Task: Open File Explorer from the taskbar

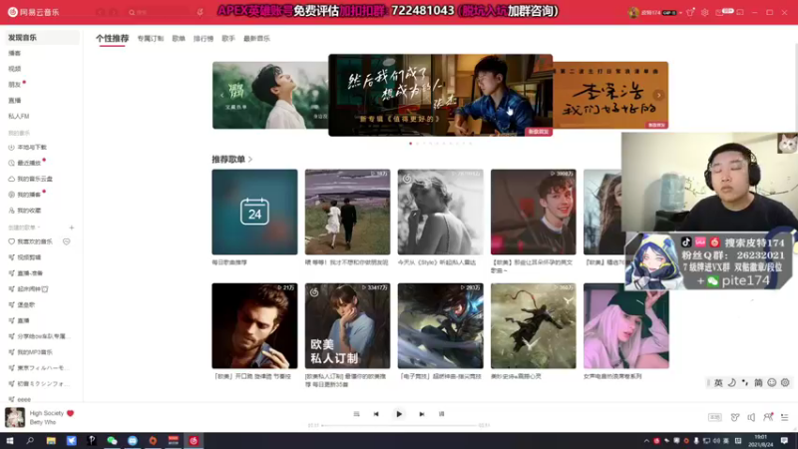Action: point(51,441)
